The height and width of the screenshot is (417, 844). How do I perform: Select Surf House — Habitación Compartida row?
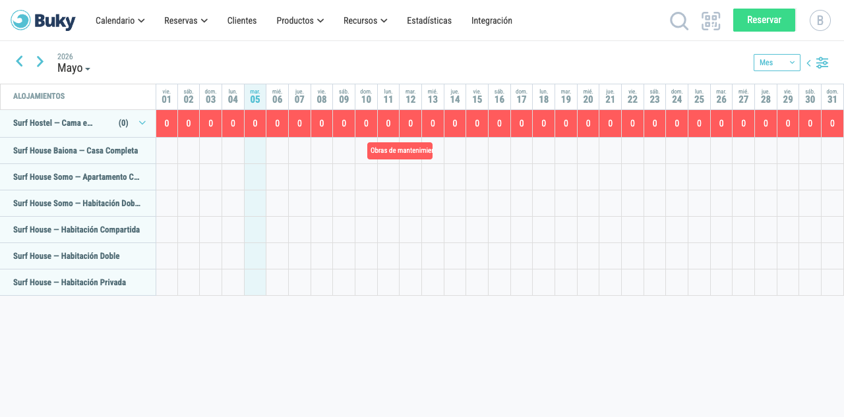click(78, 230)
